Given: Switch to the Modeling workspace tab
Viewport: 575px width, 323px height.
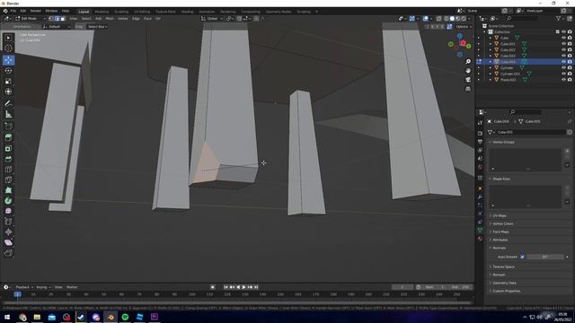Looking at the screenshot, I should click(x=102, y=12).
